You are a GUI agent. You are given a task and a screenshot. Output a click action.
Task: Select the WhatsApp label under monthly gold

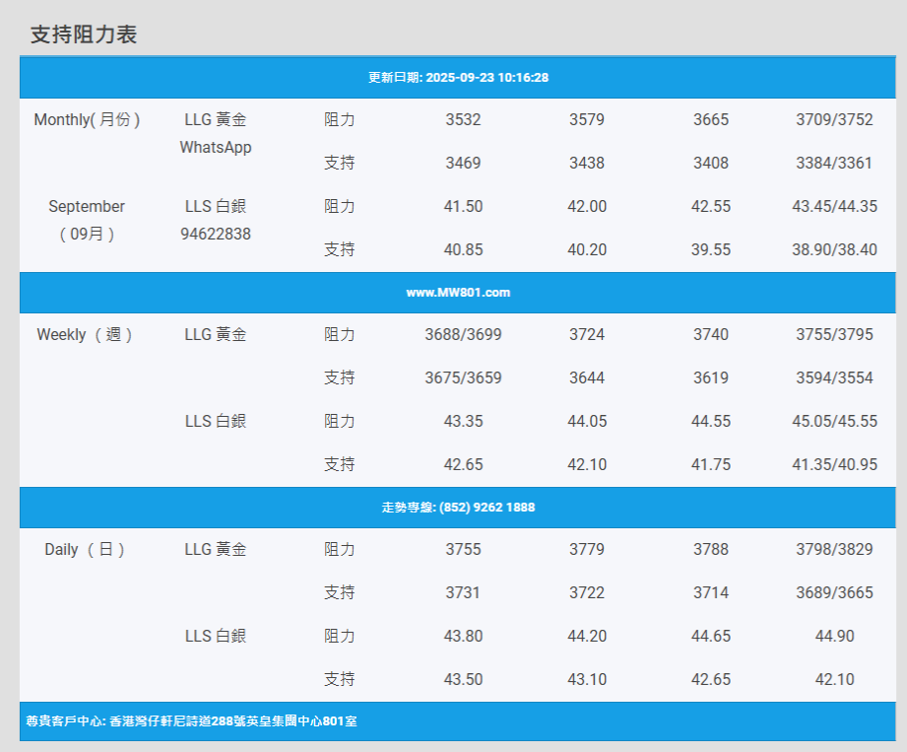pos(216,147)
